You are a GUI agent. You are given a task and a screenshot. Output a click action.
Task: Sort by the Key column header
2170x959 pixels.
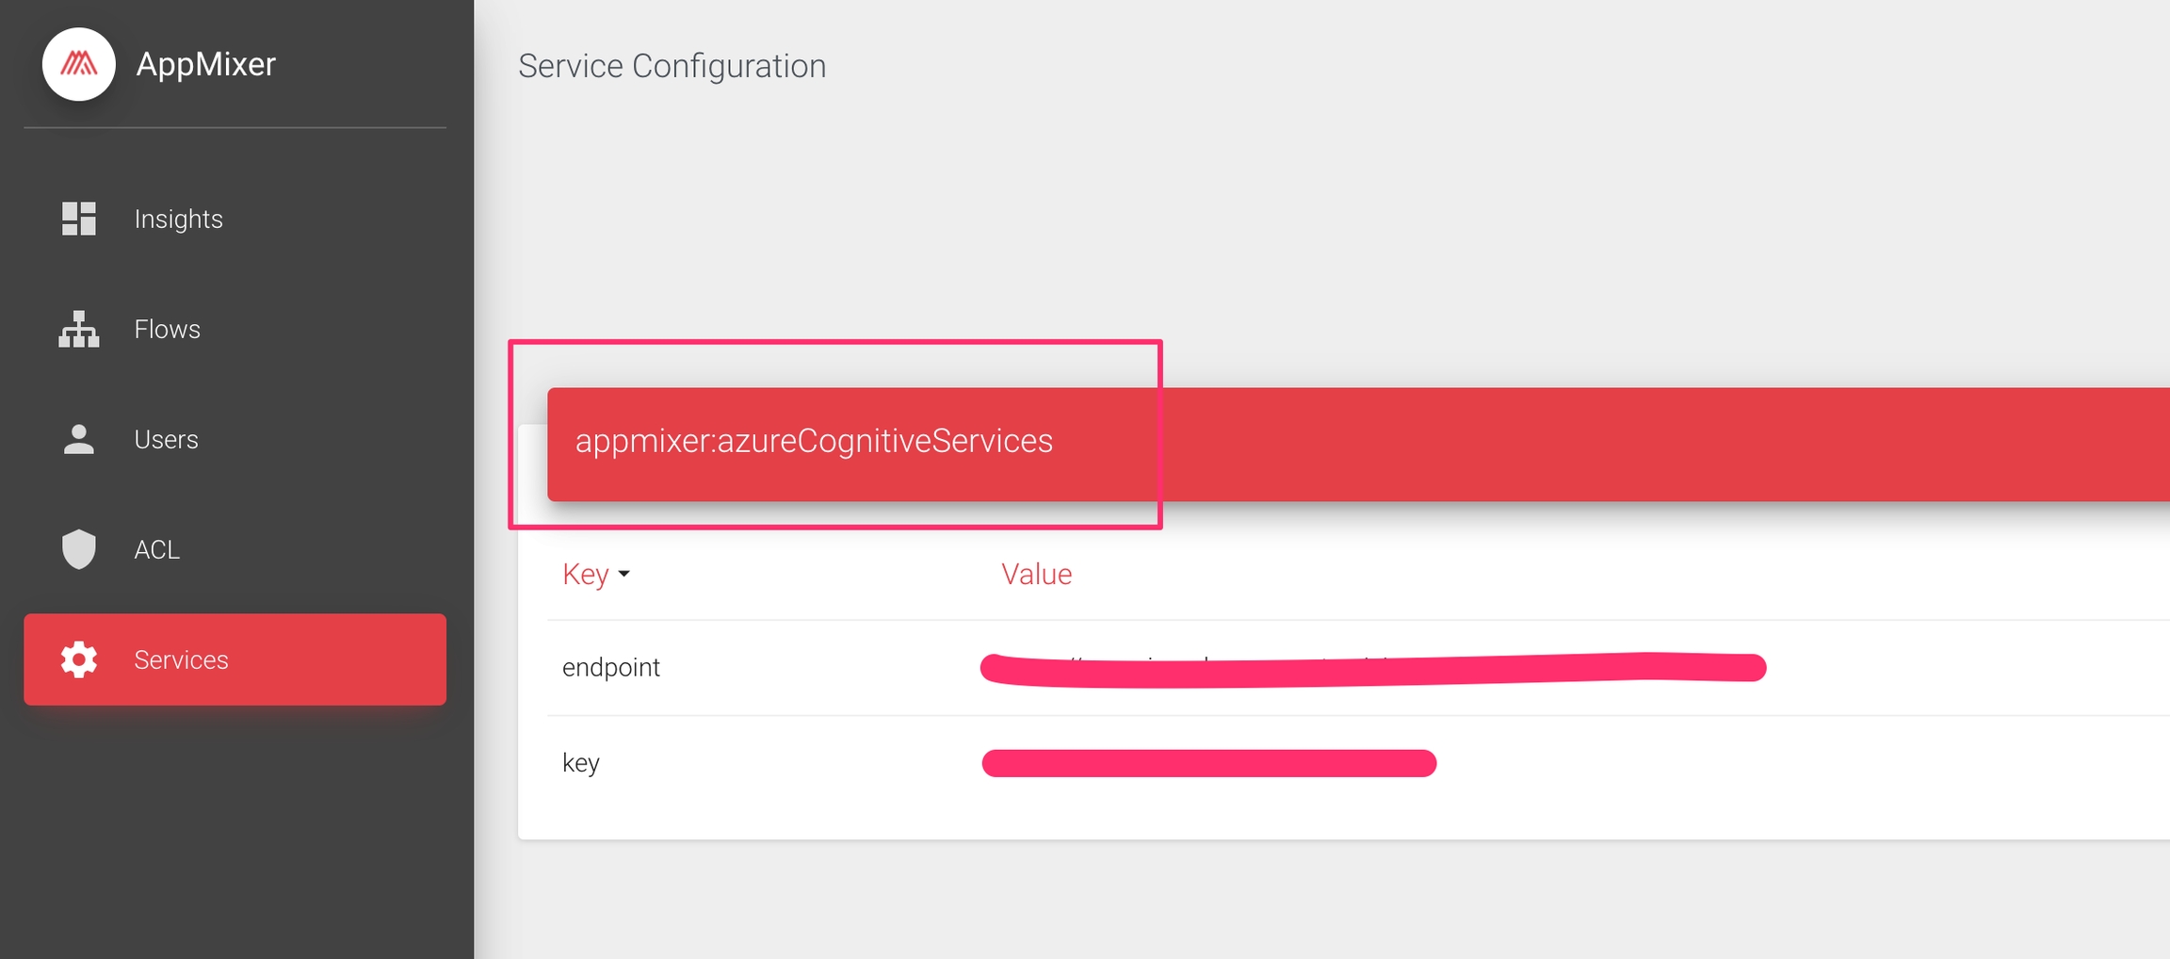click(x=585, y=574)
